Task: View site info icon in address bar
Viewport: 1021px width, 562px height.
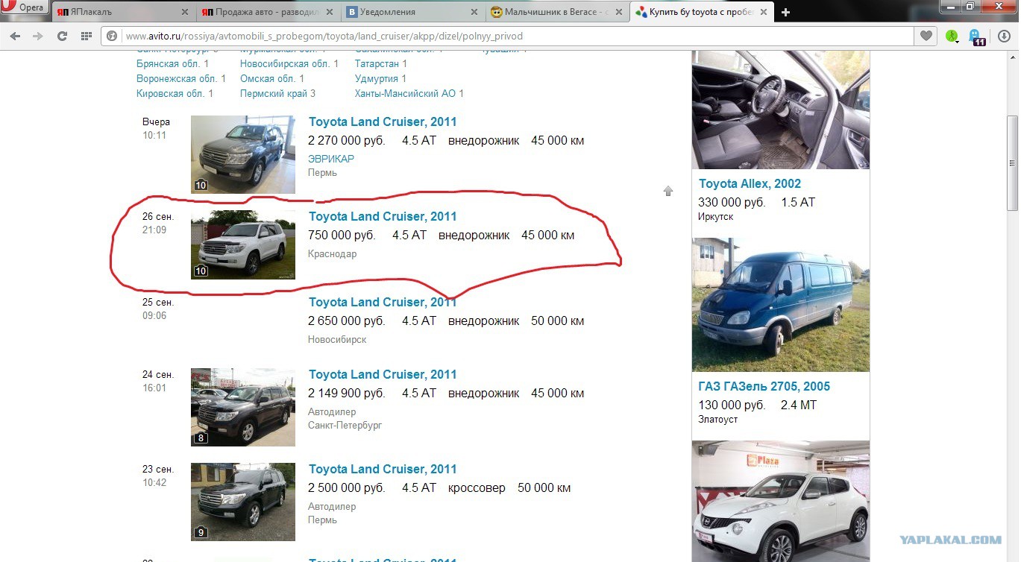Action: pos(112,36)
